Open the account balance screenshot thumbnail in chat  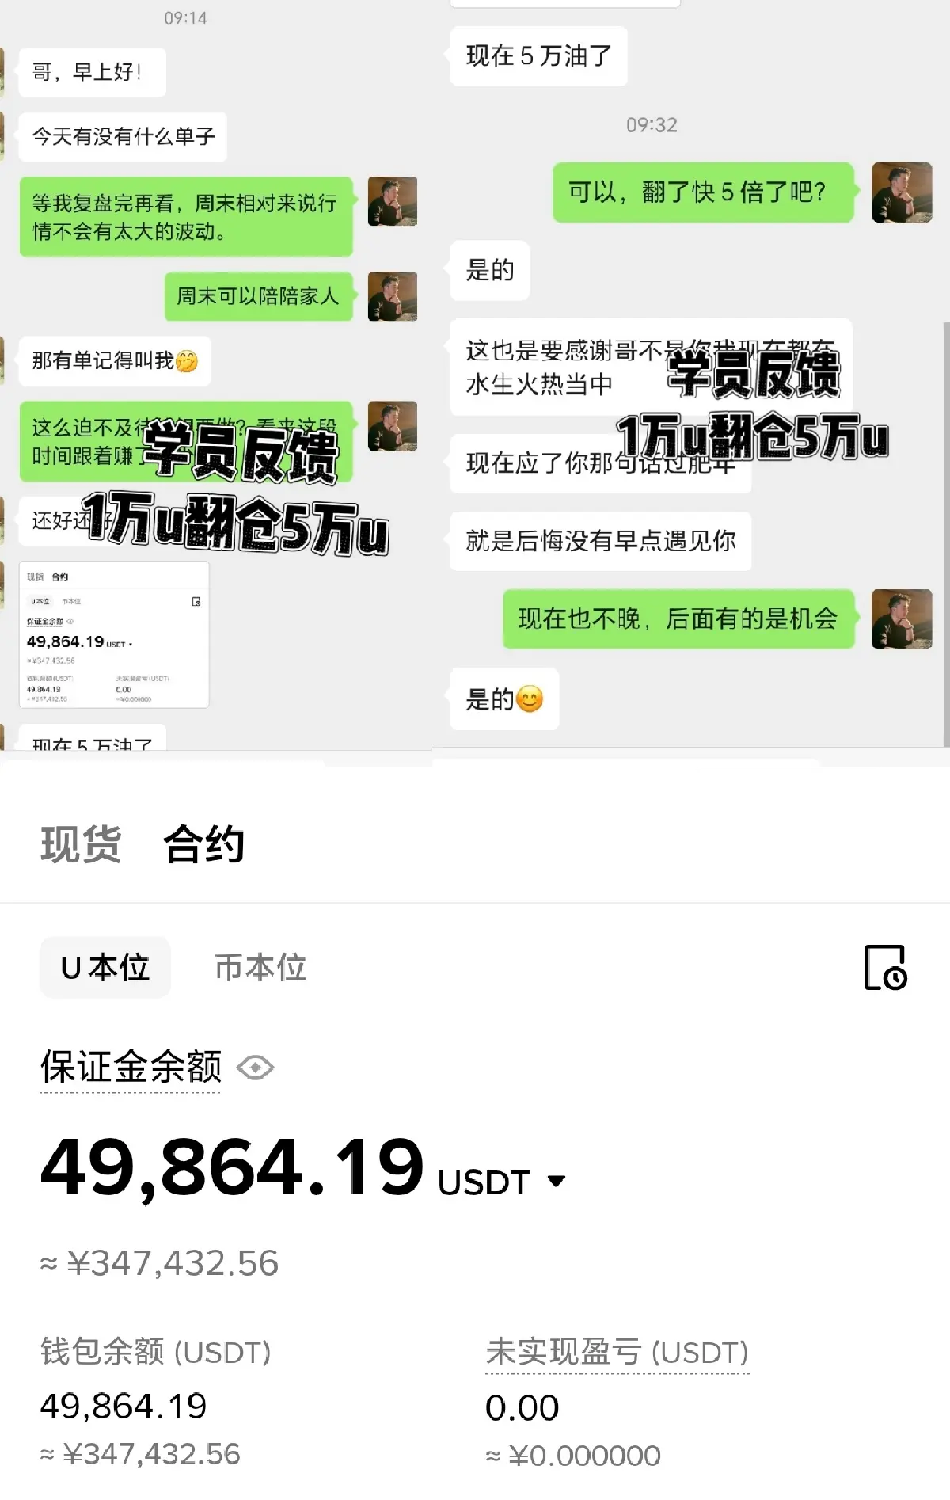pyautogui.click(x=114, y=634)
